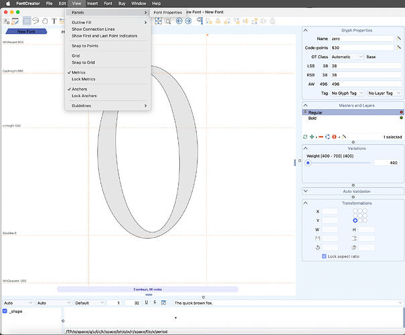Click the green add master icon
This screenshot has height=335, width=405.
pyautogui.click(x=312, y=137)
